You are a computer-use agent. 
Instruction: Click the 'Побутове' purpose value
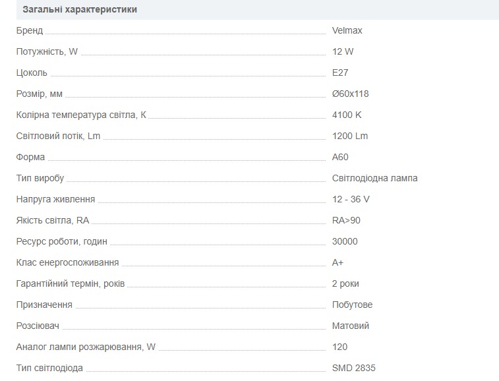coord(352,305)
